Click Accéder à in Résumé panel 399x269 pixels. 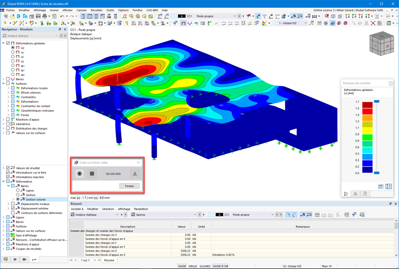pos(77,209)
